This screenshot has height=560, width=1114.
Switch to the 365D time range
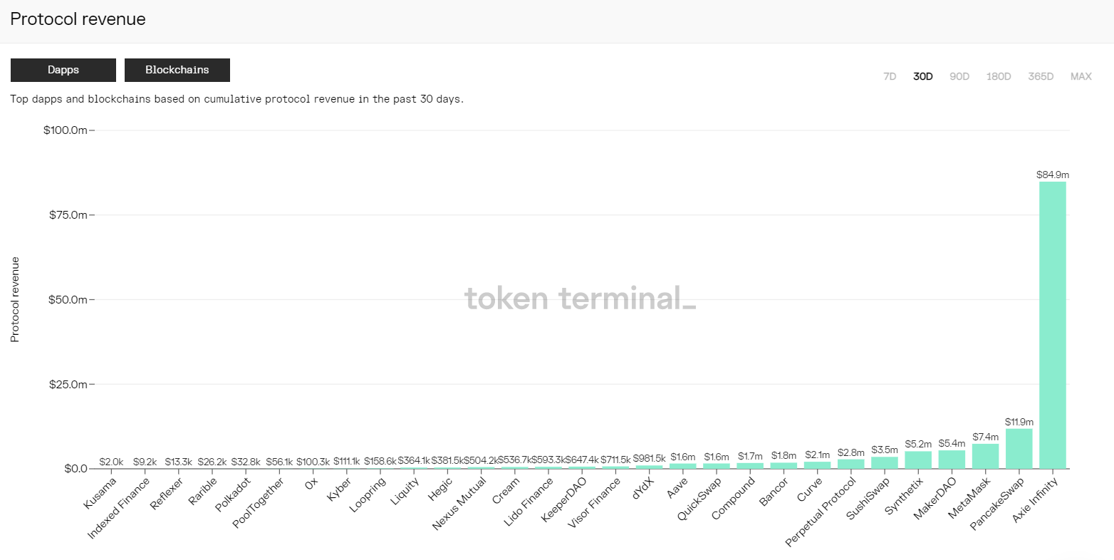tap(1041, 76)
